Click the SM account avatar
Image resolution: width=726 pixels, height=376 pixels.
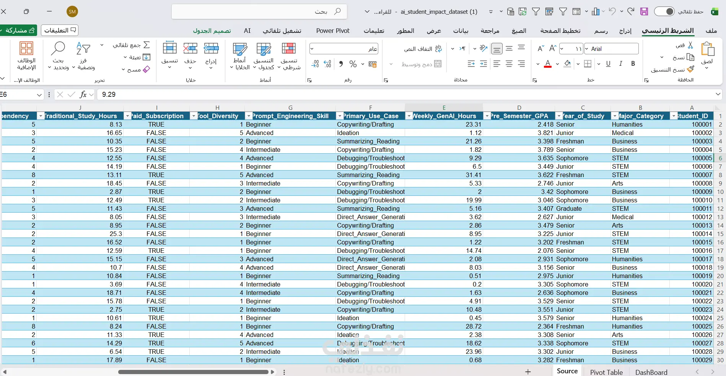pyautogui.click(x=72, y=11)
